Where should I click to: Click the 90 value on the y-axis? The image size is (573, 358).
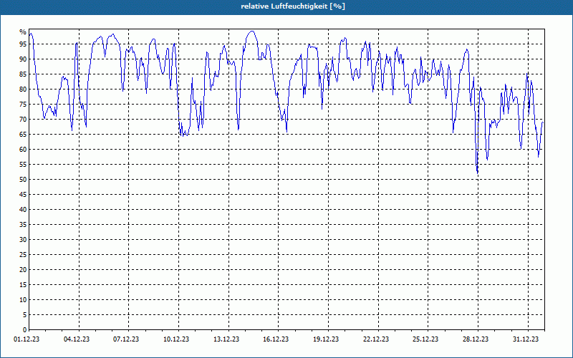[23, 59]
